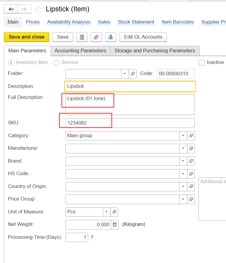Viewport: 226px width, 263px height.
Task: Open the reports list icon button
Action: (82, 37)
